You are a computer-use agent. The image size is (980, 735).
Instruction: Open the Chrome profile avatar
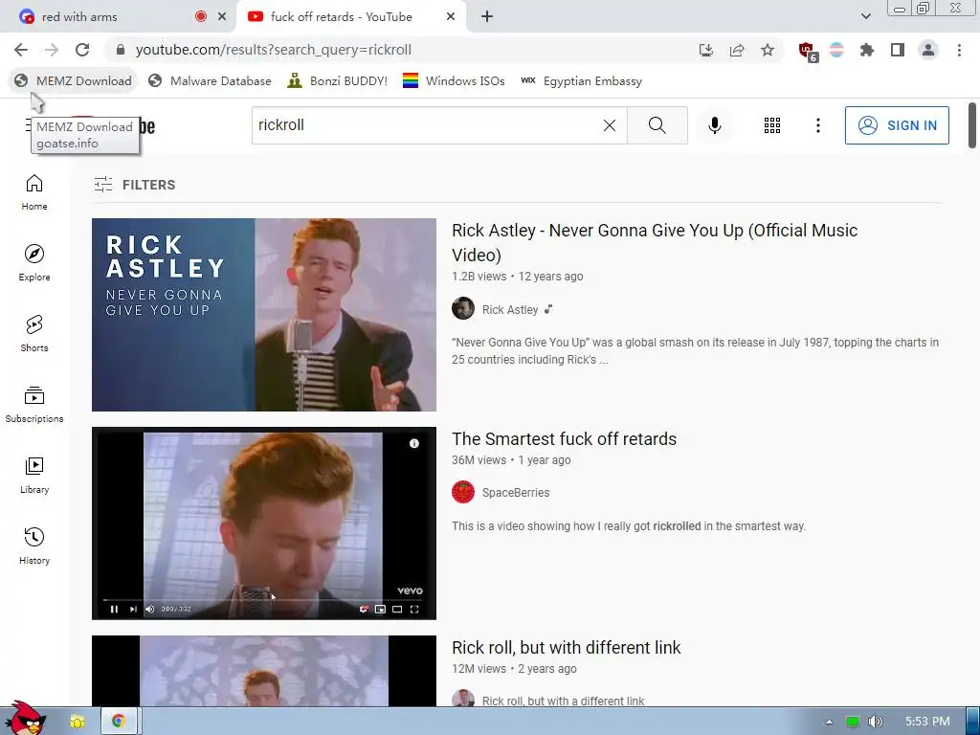tap(928, 50)
